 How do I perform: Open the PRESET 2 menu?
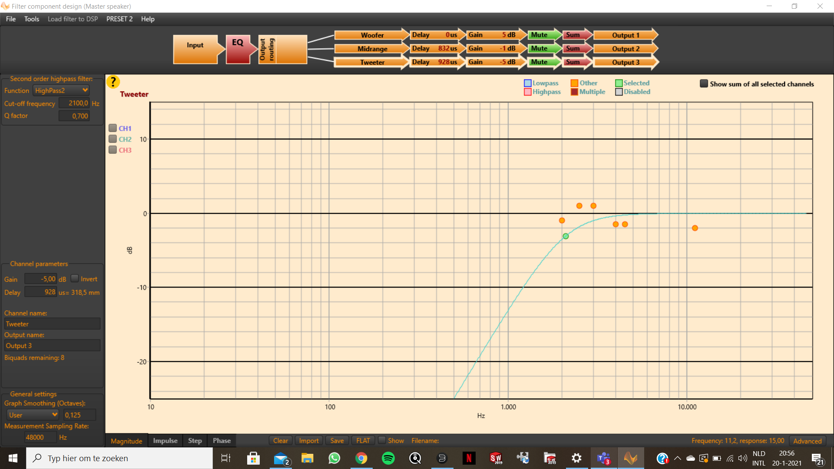[x=119, y=19]
